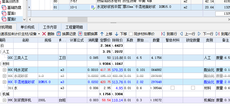Click the 换 conversion mark on row 81
This screenshot has height=109, width=230.
pyautogui.click(x=93, y=7)
